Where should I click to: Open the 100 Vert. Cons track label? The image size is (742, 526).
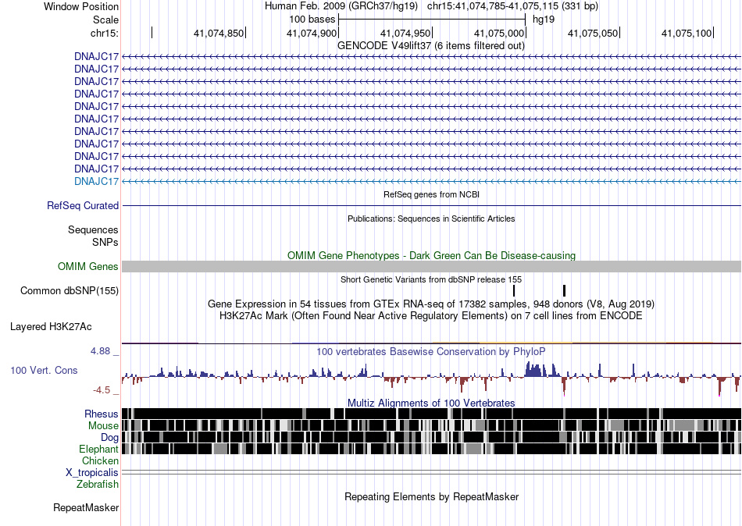(x=44, y=371)
